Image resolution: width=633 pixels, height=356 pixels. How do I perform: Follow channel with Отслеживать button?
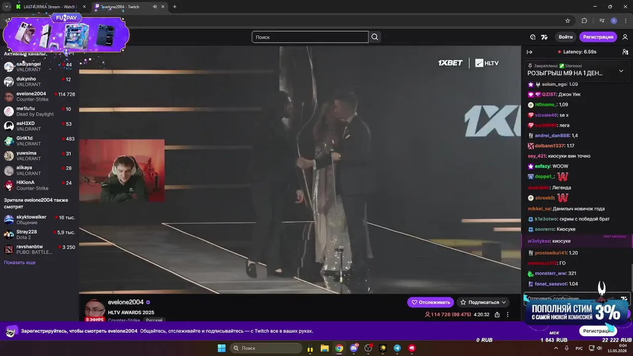(430, 302)
